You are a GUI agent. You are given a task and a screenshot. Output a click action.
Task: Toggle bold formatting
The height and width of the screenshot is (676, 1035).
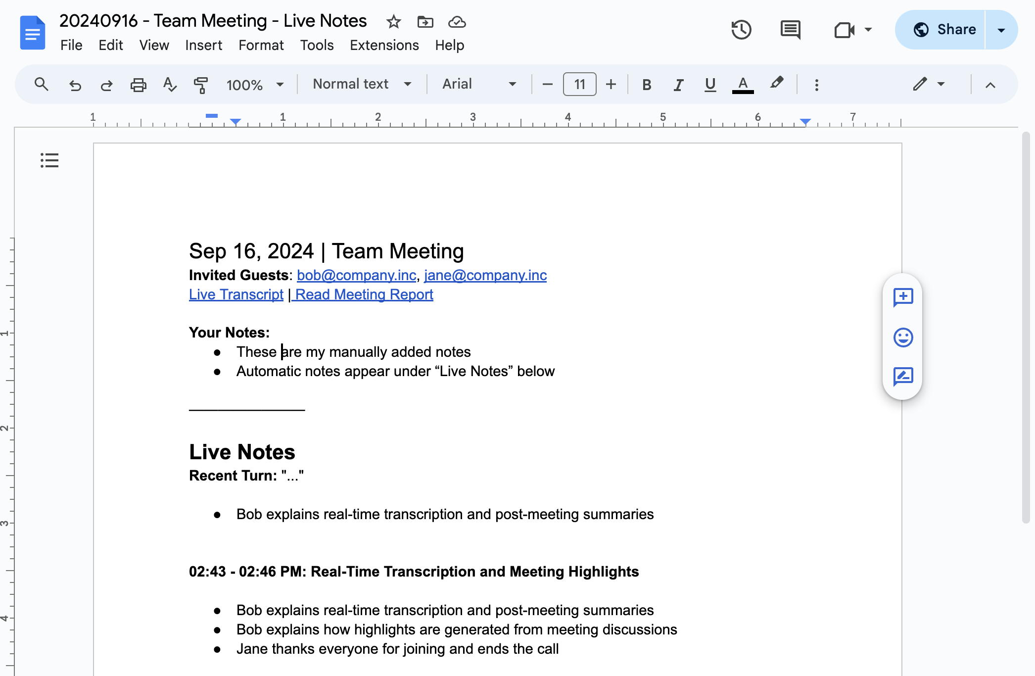[646, 84]
